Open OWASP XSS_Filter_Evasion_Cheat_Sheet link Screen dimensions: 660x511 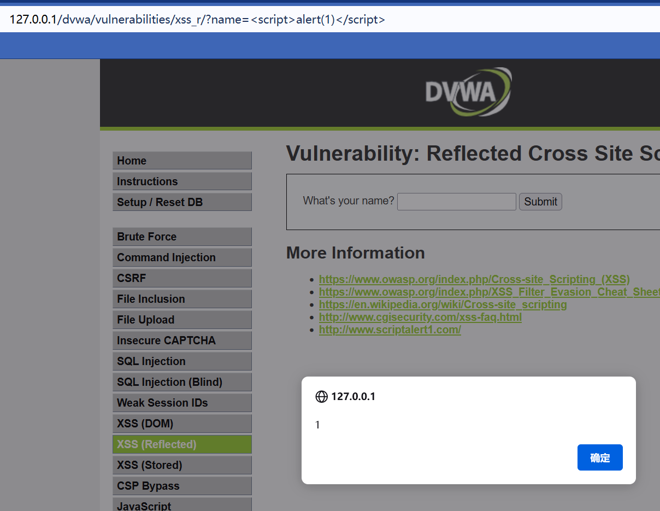(x=490, y=292)
